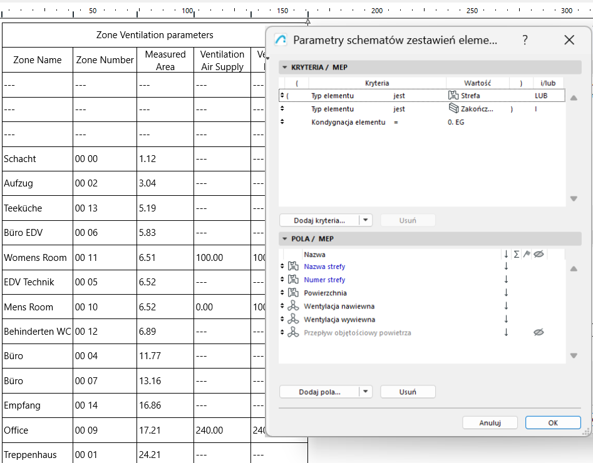The image size is (593, 463).
Task: Click the Zakończ element type icon
Action: [453, 109]
